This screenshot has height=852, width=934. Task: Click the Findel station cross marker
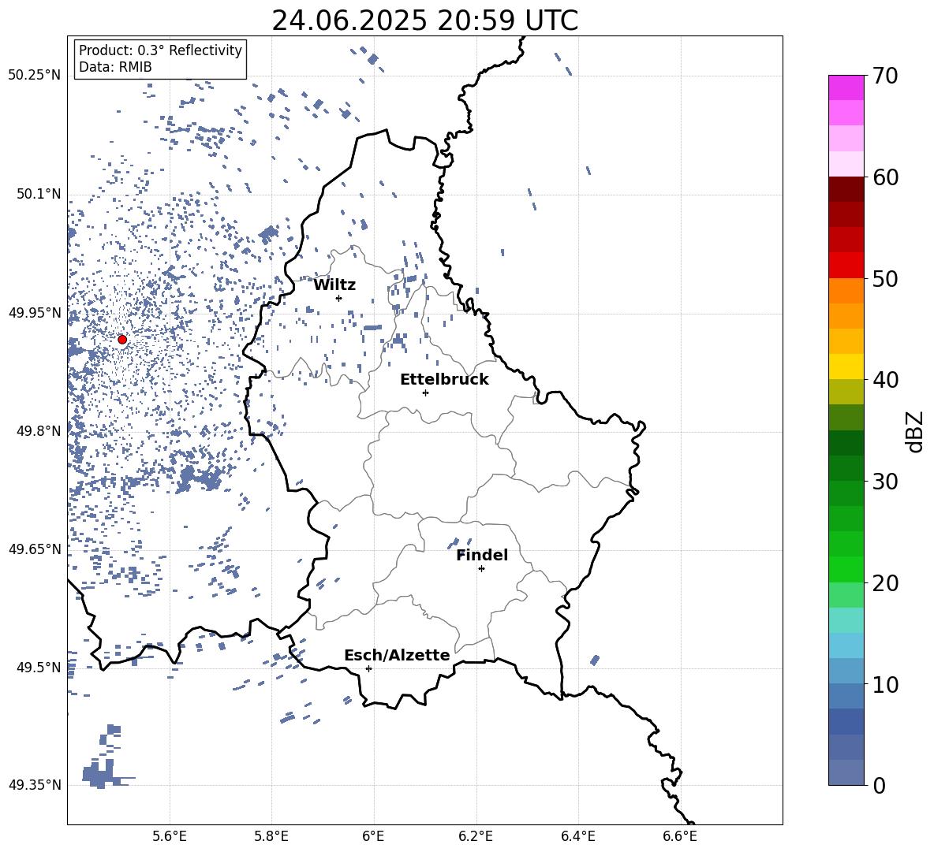[481, 569]
